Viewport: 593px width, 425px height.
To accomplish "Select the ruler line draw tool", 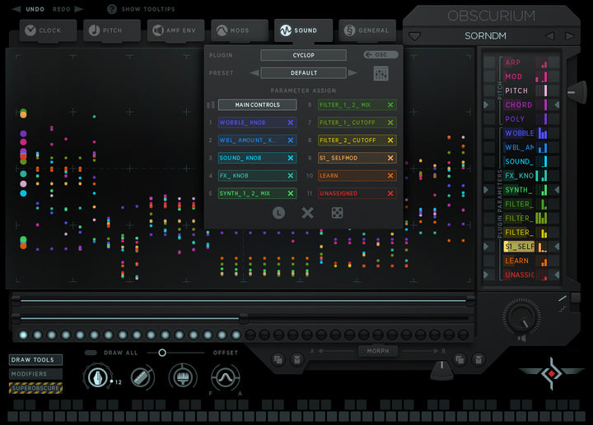I will 142,377.
